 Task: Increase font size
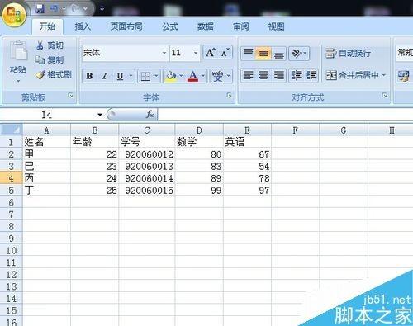click(x=211, y=53)
